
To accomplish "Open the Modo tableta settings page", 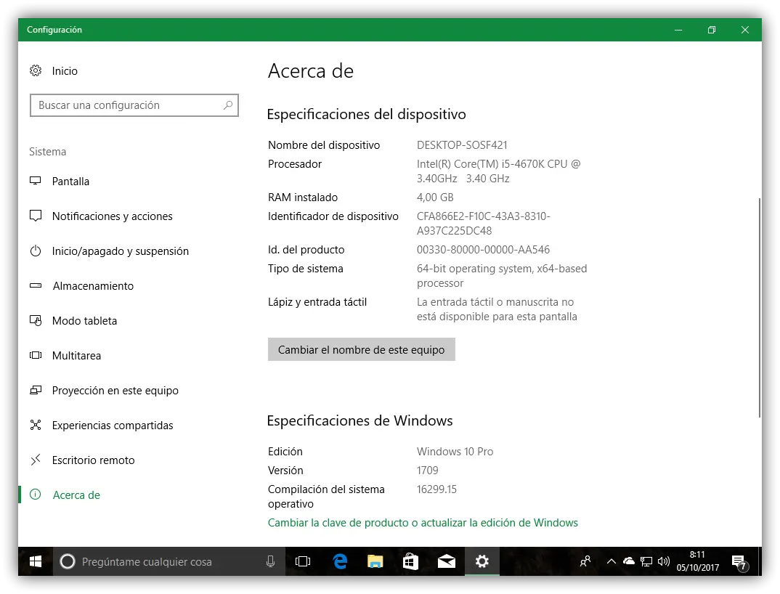I will tap(84, 320).
